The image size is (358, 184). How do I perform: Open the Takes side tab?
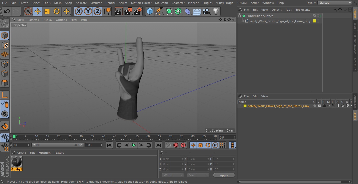[x=355, y=25]
